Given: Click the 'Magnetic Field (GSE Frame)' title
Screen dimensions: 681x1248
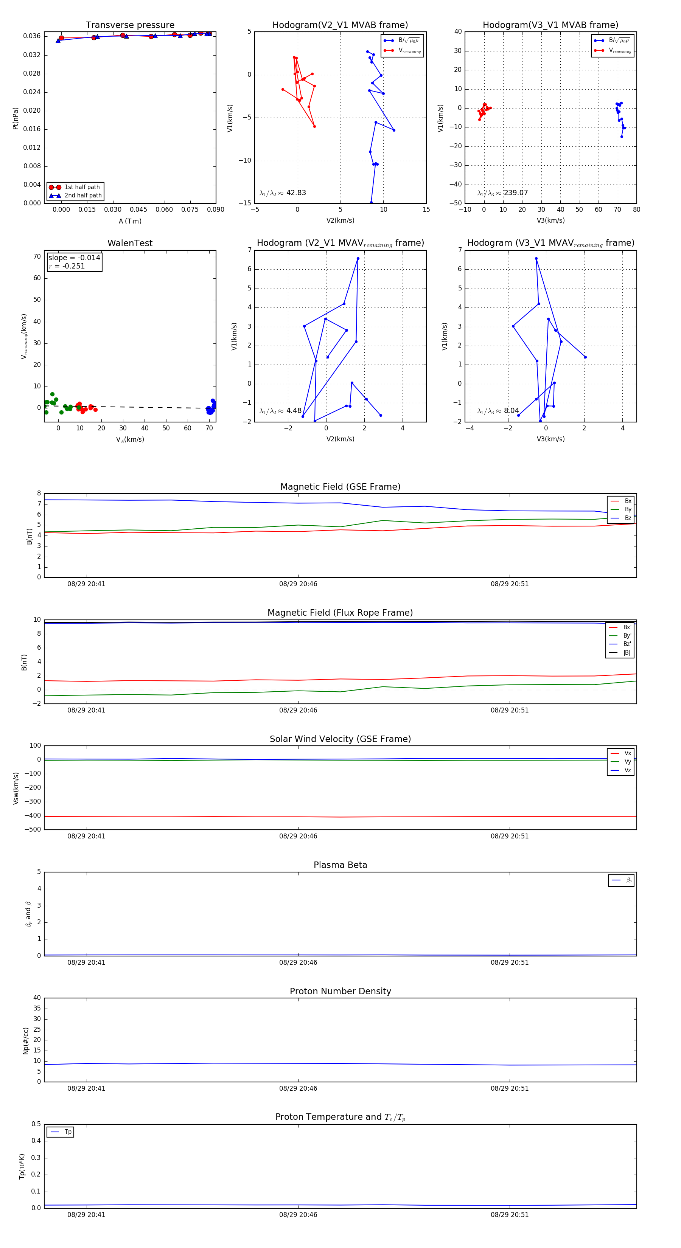Looking at the screenshot, I should tap(340, 487).
